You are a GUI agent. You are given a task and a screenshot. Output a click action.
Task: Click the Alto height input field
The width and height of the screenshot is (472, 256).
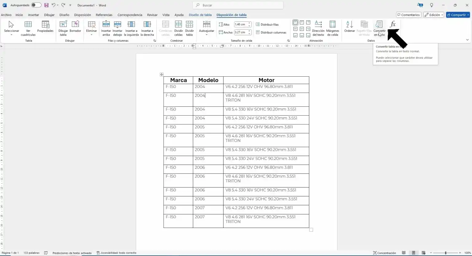(x=241, y=25)
